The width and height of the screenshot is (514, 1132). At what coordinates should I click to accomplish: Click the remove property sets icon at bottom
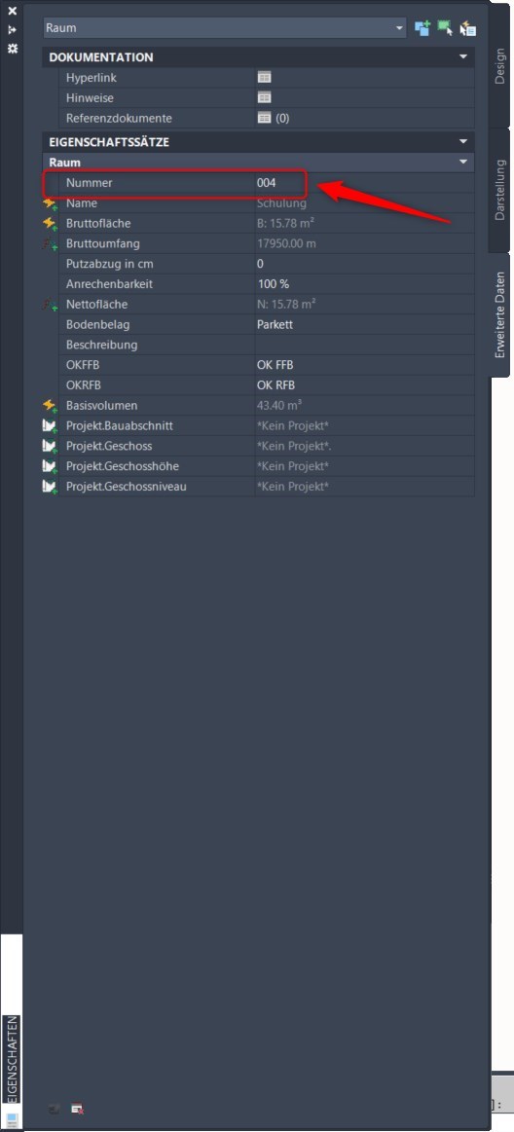[x=77, y=1109]
